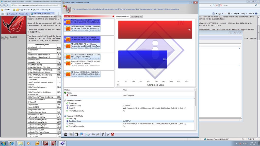Check Seagate ST3500320AS 85.64MB/s entry
Image resolution: width=260 pixels, height=146 pixels.
tap(65, 63)
